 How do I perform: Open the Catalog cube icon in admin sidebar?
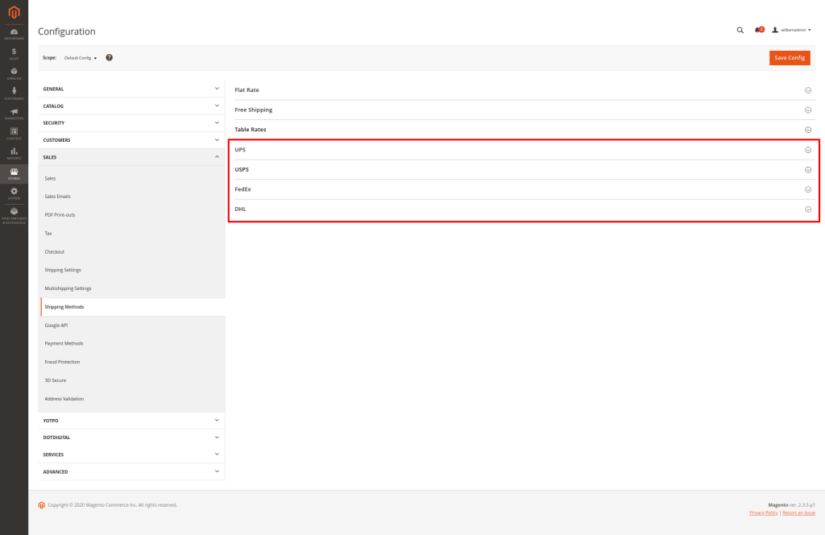coord(14,73)
